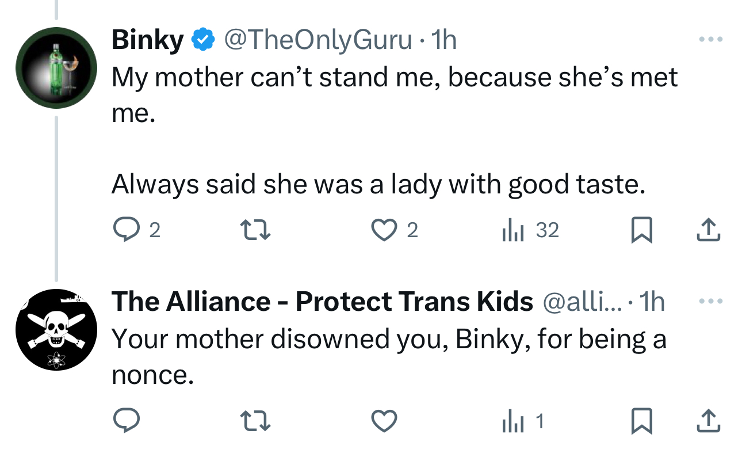Click Binky's blue verified badge

tap(203, 40)
